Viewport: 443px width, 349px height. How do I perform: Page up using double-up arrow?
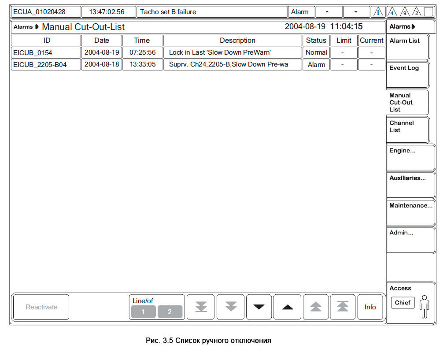pos(315,307)
